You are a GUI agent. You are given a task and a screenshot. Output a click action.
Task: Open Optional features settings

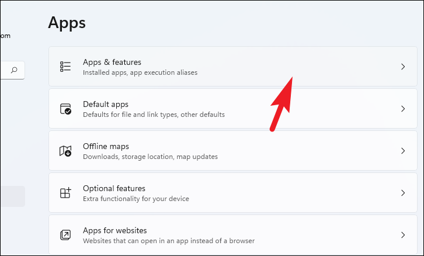(x=114, y=188)
